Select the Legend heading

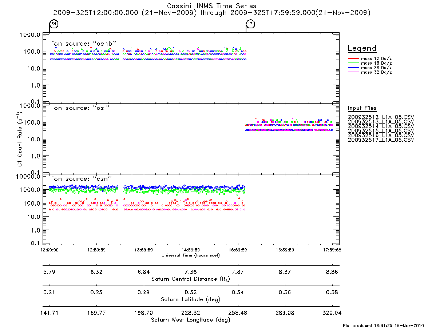coord(362,48)
